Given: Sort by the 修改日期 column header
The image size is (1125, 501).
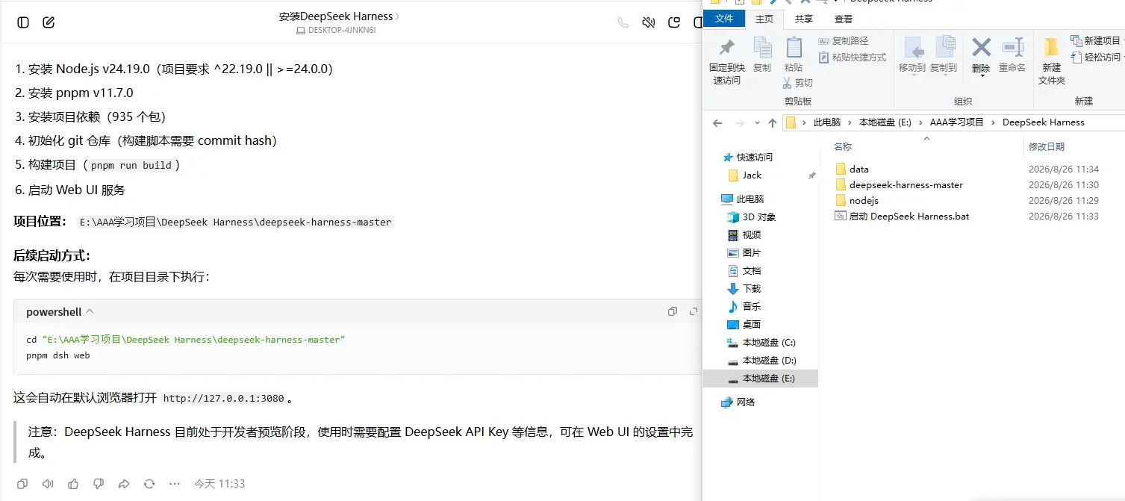Looking at the screenshot, I should (1047, 147).
